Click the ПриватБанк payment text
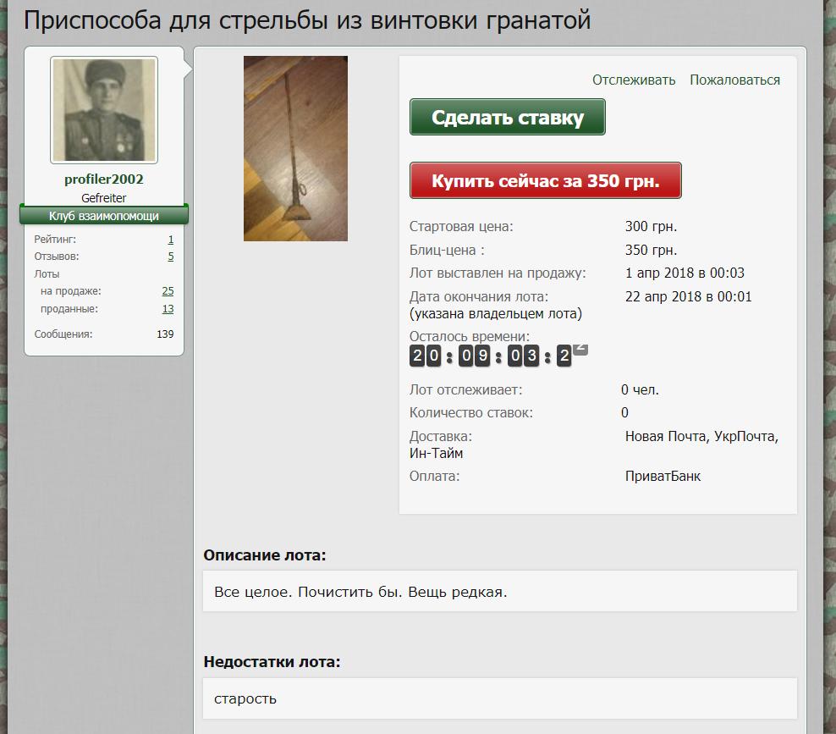This screenshot has height=734, width=836. (x=663, y=477)
